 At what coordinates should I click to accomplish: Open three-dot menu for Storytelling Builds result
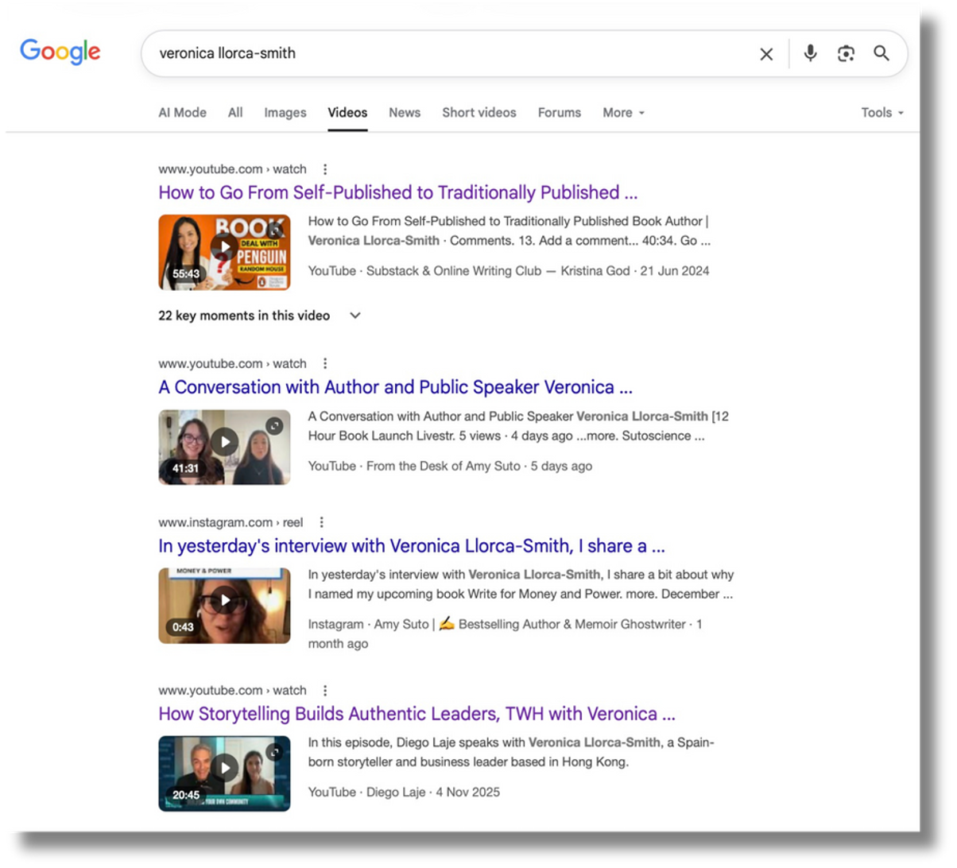325,690
